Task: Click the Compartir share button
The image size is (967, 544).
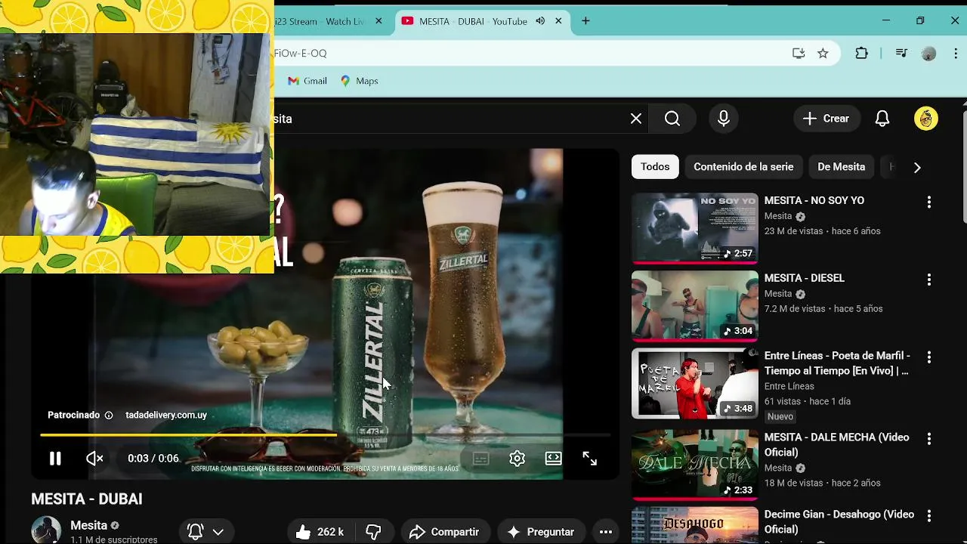Action: click(444, 532)
